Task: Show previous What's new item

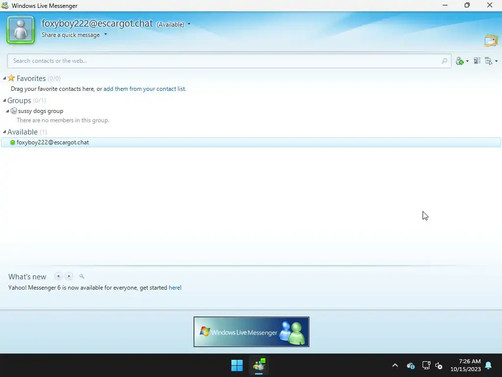Action: click(58, 276)
